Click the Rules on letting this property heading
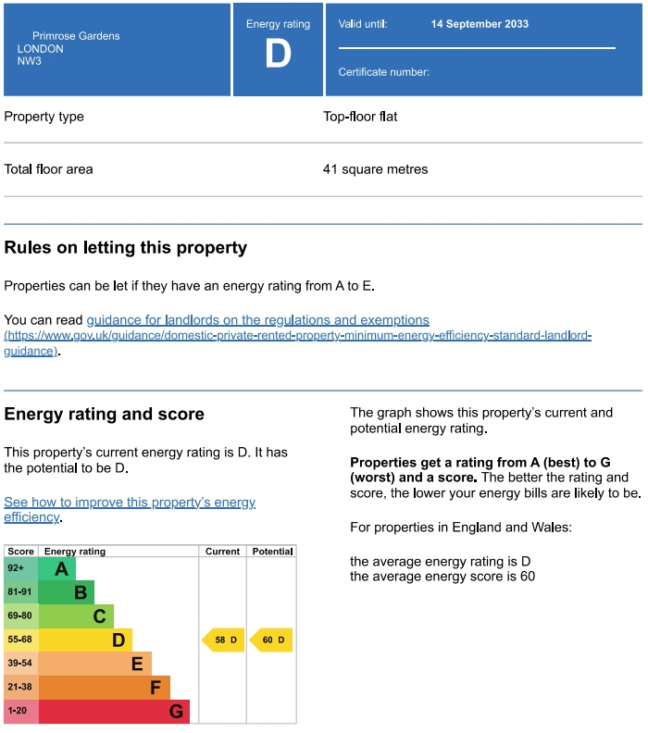Image resolution: width=648 pixels, height=733 pixels. pos(126,248)
